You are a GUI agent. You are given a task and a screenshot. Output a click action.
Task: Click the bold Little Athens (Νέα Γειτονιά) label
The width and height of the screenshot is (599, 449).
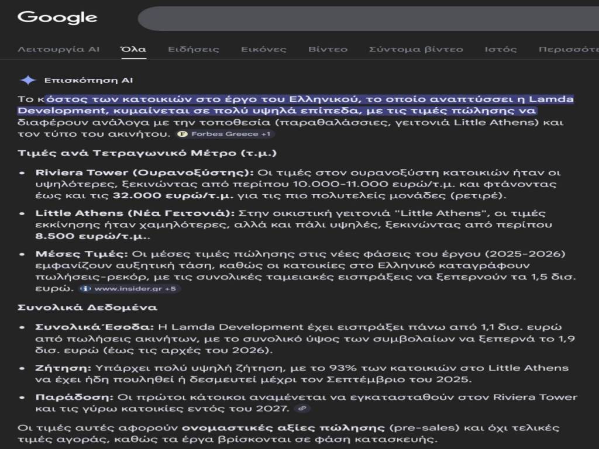(135, 213)
